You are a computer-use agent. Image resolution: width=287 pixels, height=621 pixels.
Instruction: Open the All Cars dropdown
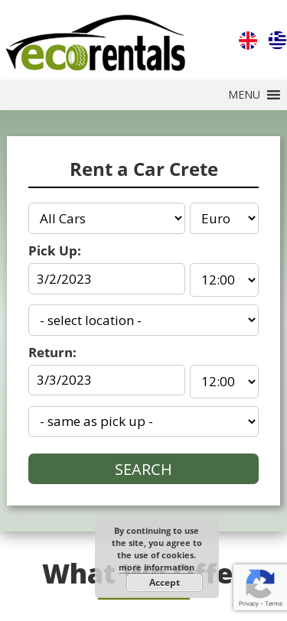coord(106,219)
